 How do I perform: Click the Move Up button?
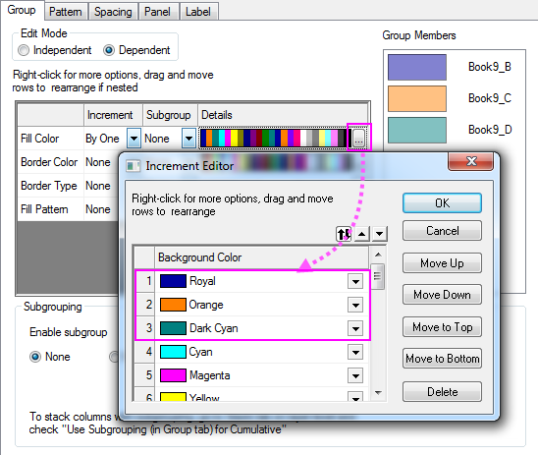(x=442, y=263)
